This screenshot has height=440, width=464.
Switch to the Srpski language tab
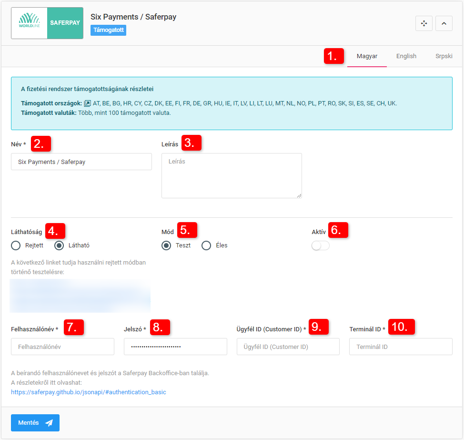click(444, 56)
